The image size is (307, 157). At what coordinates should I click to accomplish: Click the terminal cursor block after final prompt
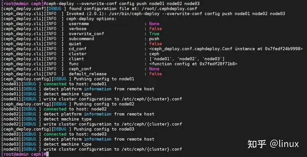[x=47, y=154]
